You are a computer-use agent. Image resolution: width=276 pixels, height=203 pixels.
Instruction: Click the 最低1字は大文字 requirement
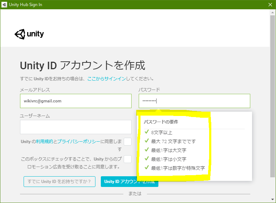coord(169,150)
